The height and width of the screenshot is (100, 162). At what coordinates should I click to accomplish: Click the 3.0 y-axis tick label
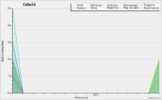point(9,42)
